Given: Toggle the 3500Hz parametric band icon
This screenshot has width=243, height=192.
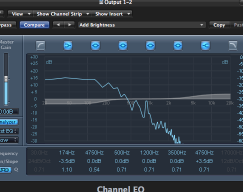Looking at the screenshot, I should coord(178,45).
